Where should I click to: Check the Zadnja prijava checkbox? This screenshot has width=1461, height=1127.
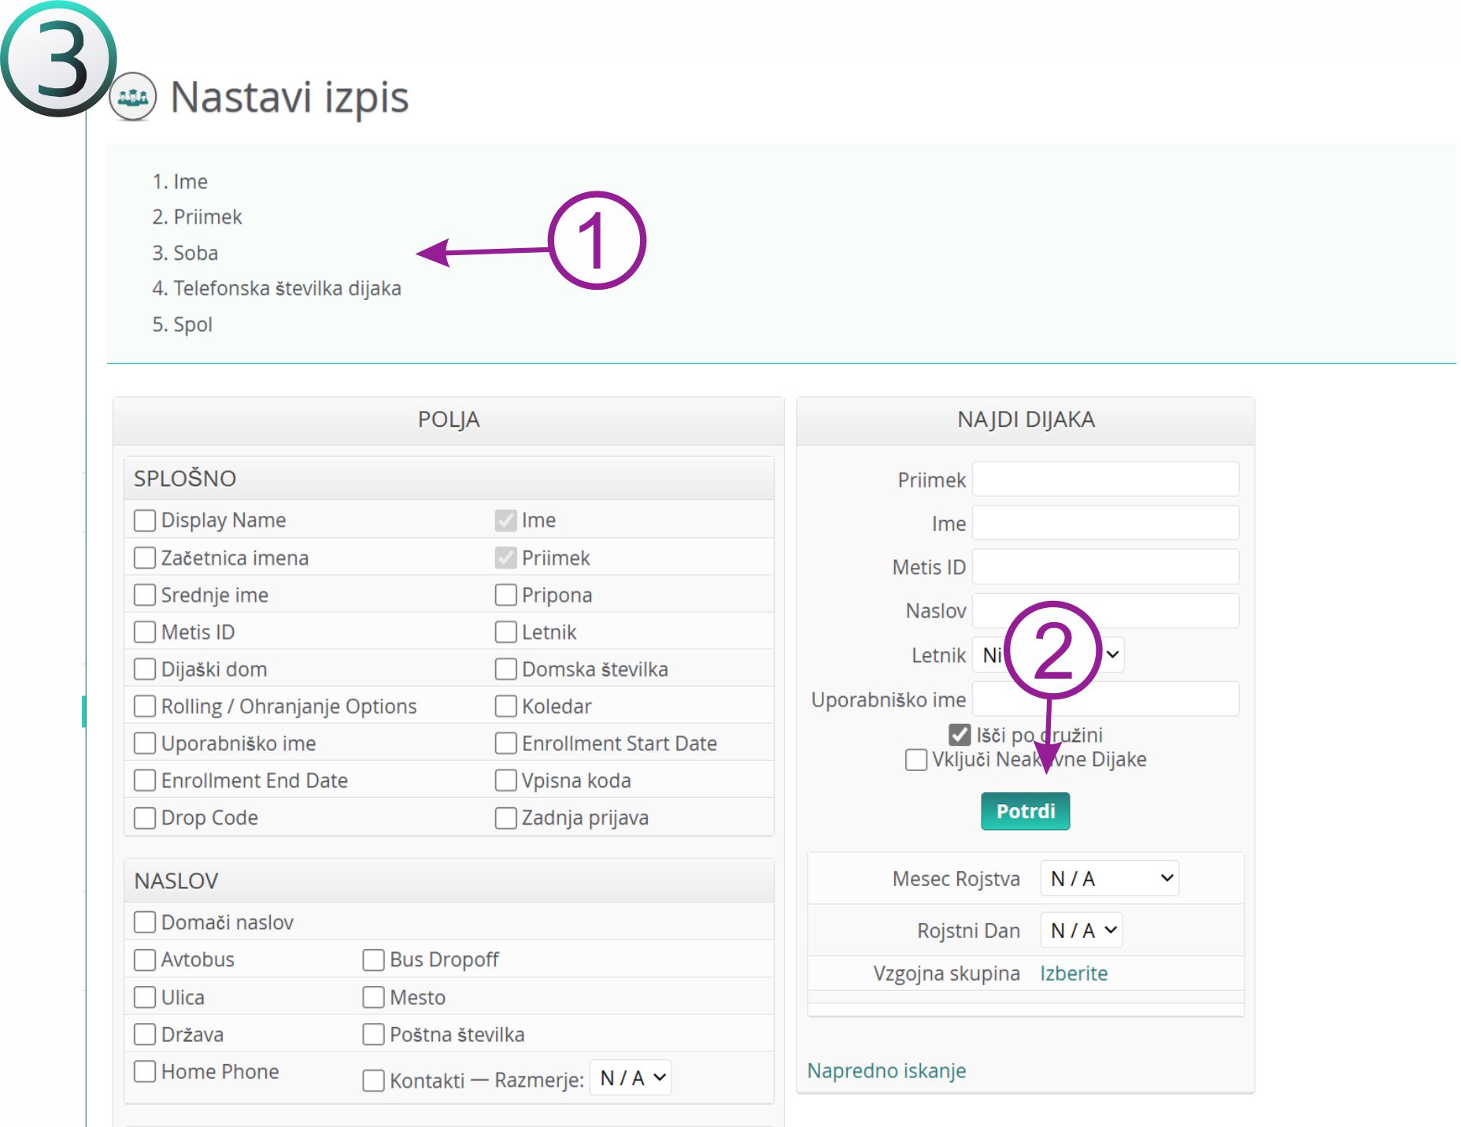tap(505, 818)
